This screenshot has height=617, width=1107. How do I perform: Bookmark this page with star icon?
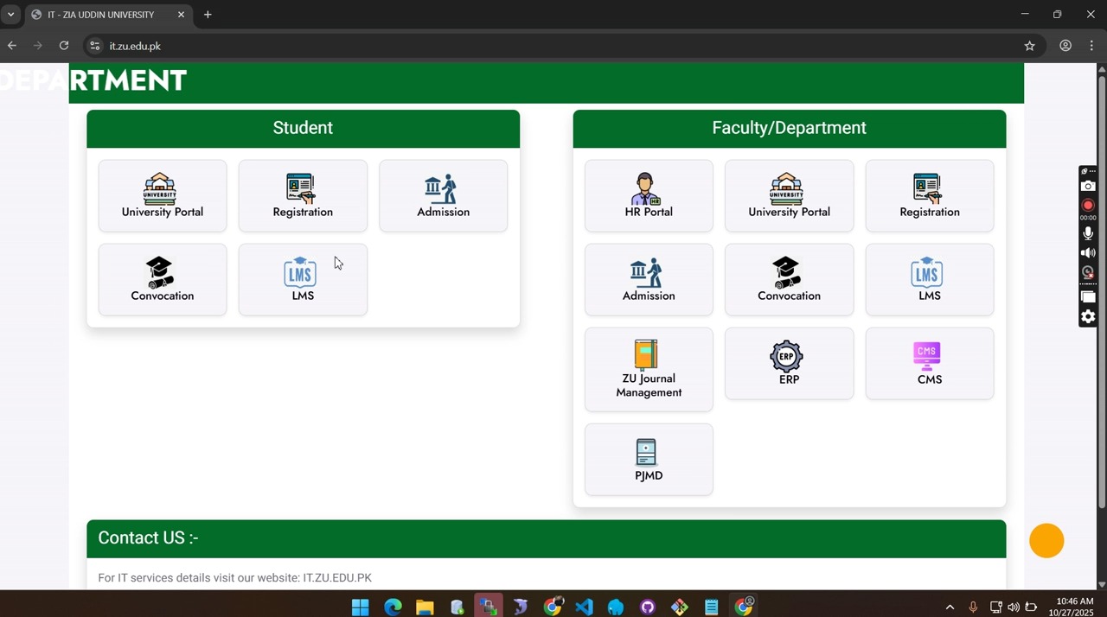point(1029,46)
